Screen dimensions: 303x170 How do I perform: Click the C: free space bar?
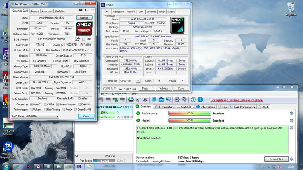coord(104,161)
